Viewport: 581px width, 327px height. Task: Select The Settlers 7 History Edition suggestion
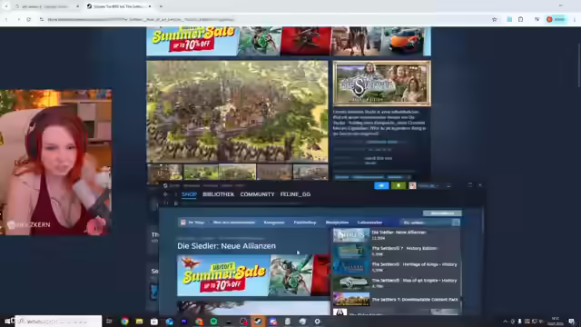point(396,251)
